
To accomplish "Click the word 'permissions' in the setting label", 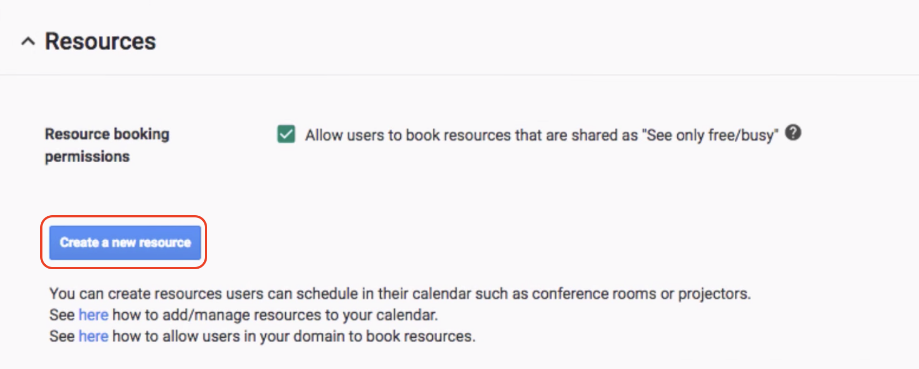I will (87, 157).
